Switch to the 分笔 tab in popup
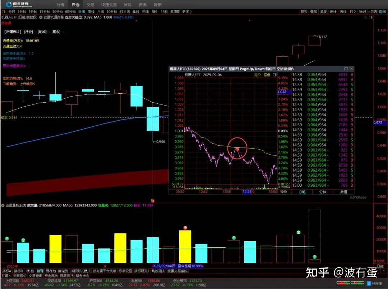This screenshot has width=388, height=289. (x=302, y=192)
